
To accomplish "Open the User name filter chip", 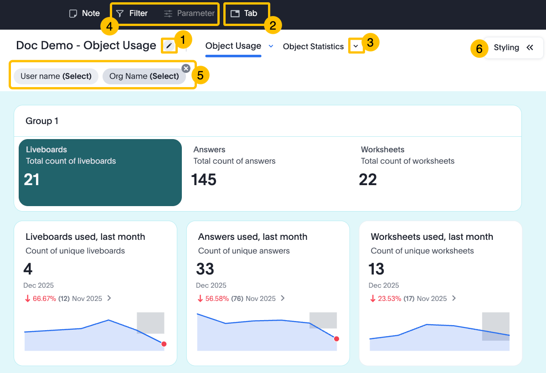I will click(x=56, y=76).
